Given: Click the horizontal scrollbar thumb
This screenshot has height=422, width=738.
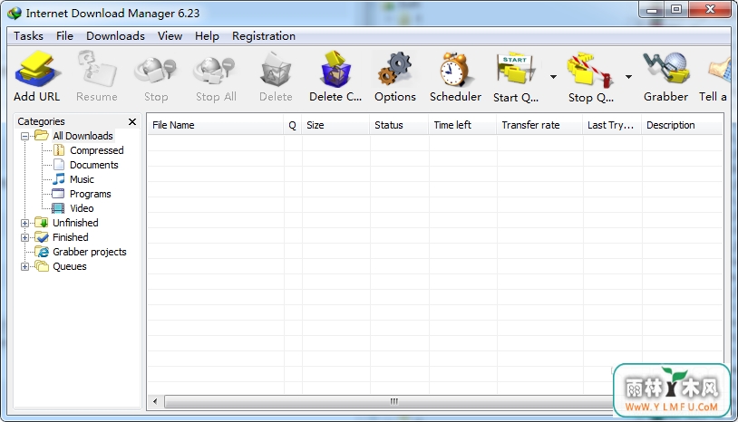Looking at the screenshot, I should click(393, 402).
